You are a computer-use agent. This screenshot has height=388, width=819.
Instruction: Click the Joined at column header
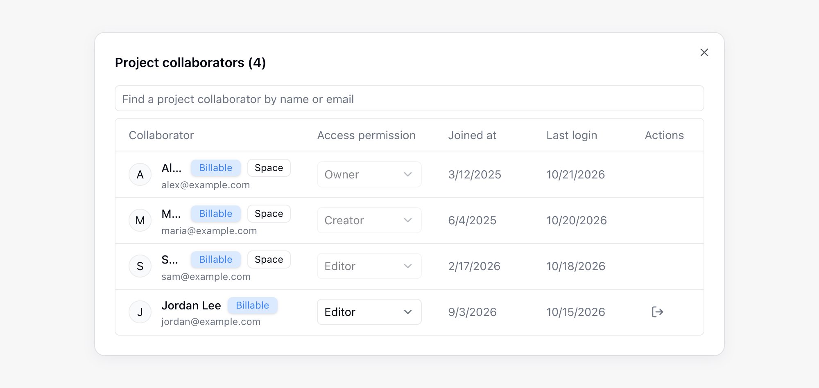point(472,135)
